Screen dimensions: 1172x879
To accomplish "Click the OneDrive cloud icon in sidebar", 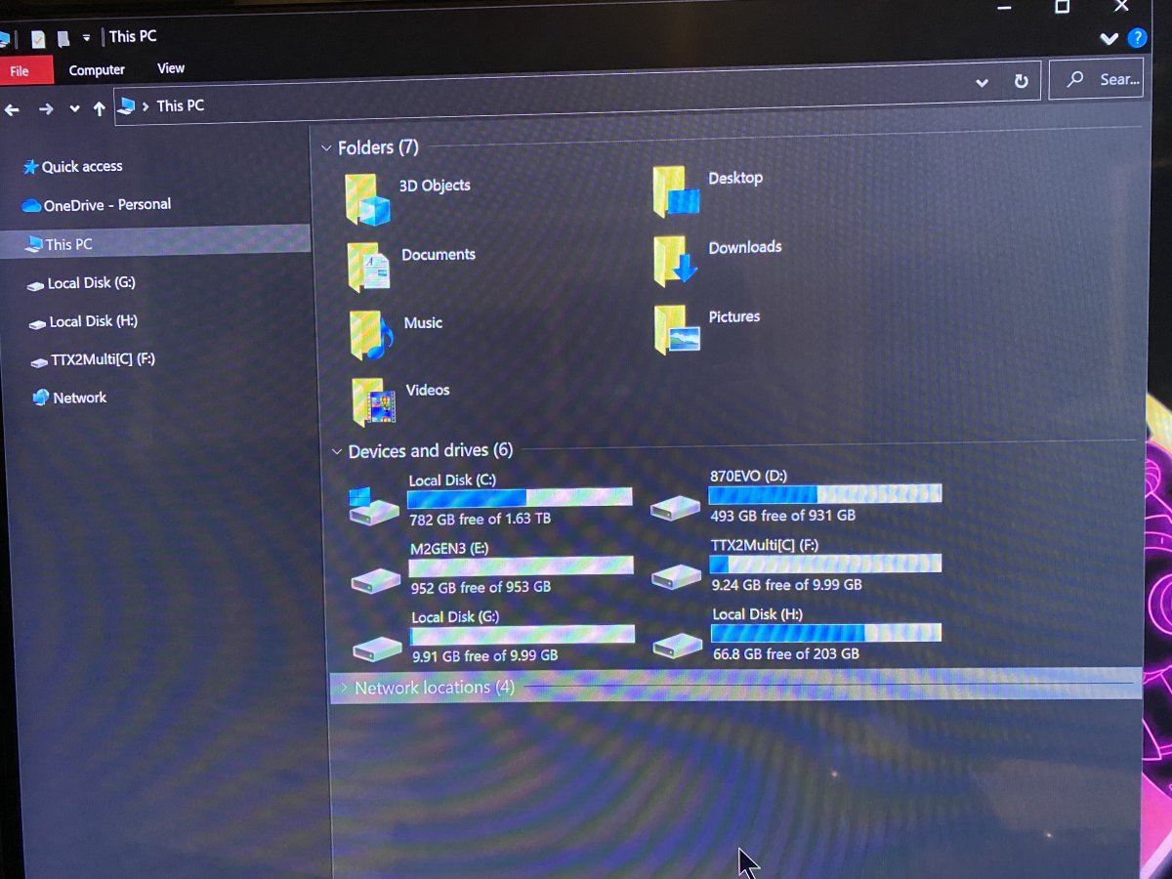I will point(31,205).
